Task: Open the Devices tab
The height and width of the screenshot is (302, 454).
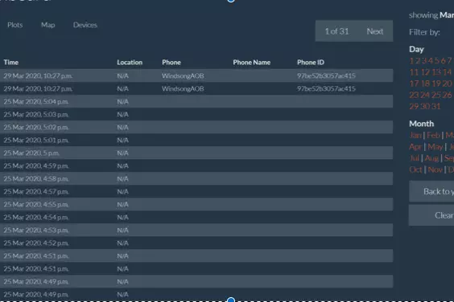Action: tap(85, 25)
